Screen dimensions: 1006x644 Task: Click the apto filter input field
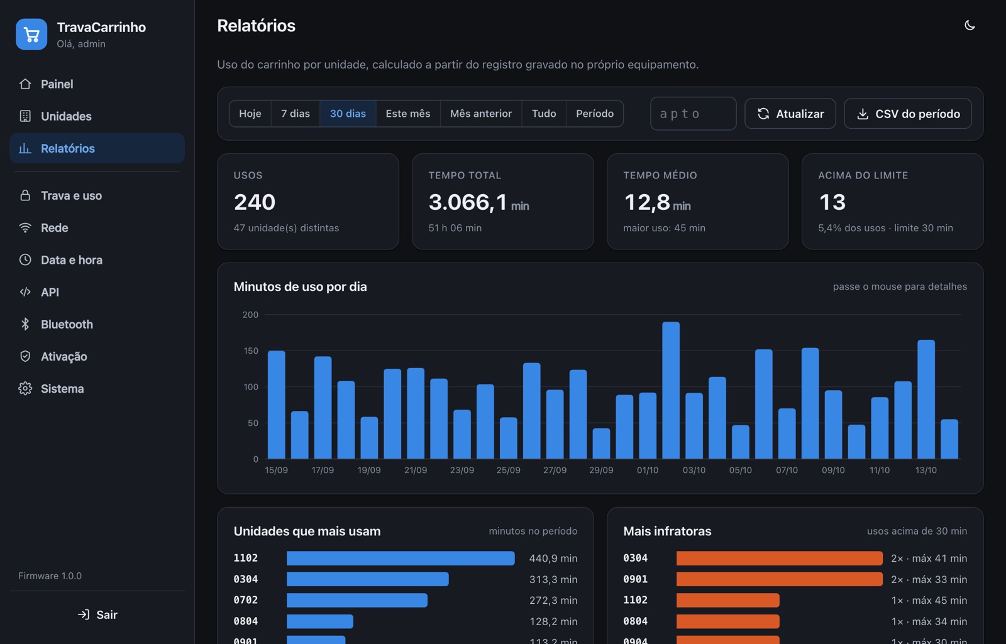pos(694,114)
